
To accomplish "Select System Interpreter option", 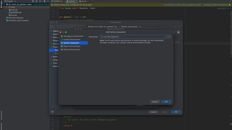I will (x=74, y=43).
